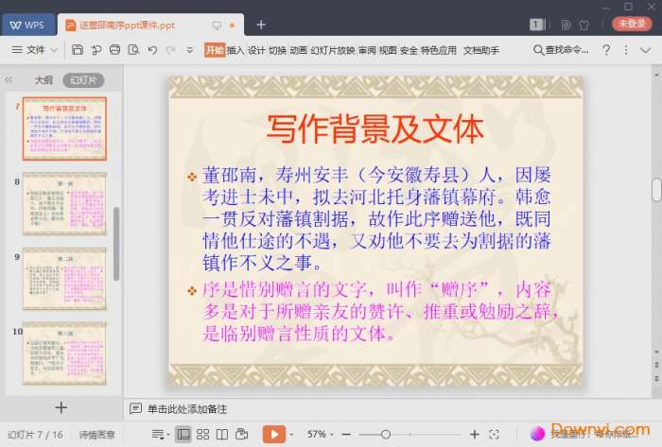Open the 插入 ribbon tab
The height and width of the screenshot is (447, 662).
[235, 50]
